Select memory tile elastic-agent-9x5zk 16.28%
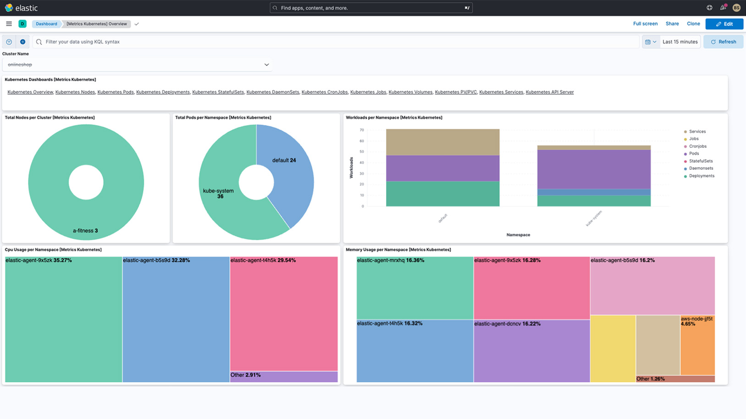Image resolution: width=746 pixels, height=419 pixels. coord(531,288)
